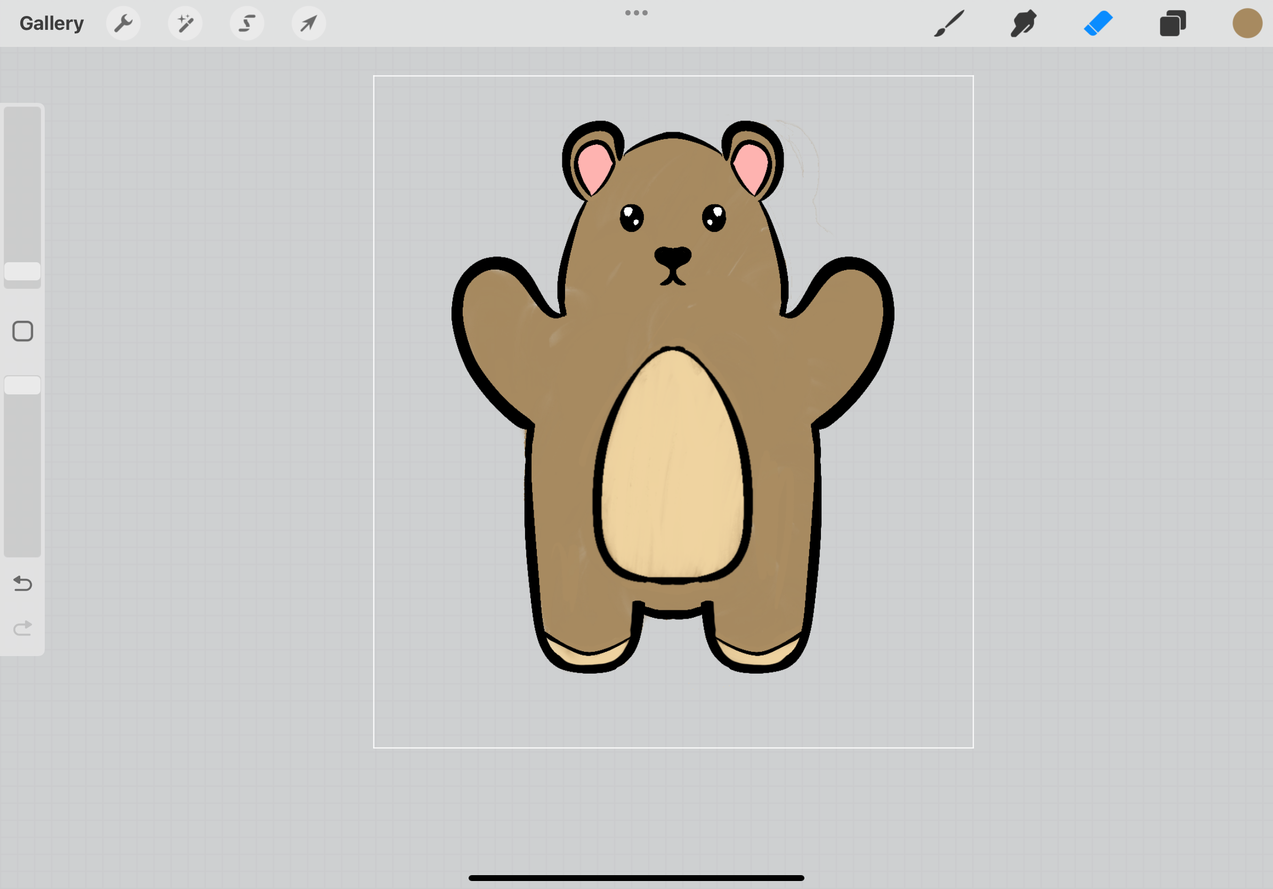Image resolution: width=1273 pixels, height=889 pixels.
Task: Activate the Selection tool (S ribbon icon)
Action: pos(247,23)
